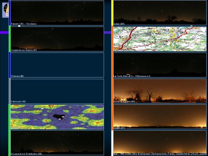Select the empty Chanac (48) panel
208x156 pixels.
coord(57,65)
